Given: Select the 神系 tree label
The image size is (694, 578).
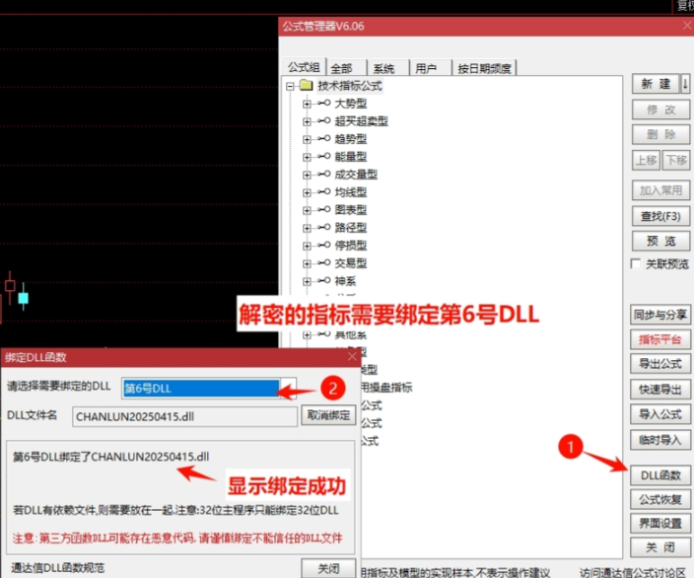Looking at the screenshot, I should click(x=345, y=281).
